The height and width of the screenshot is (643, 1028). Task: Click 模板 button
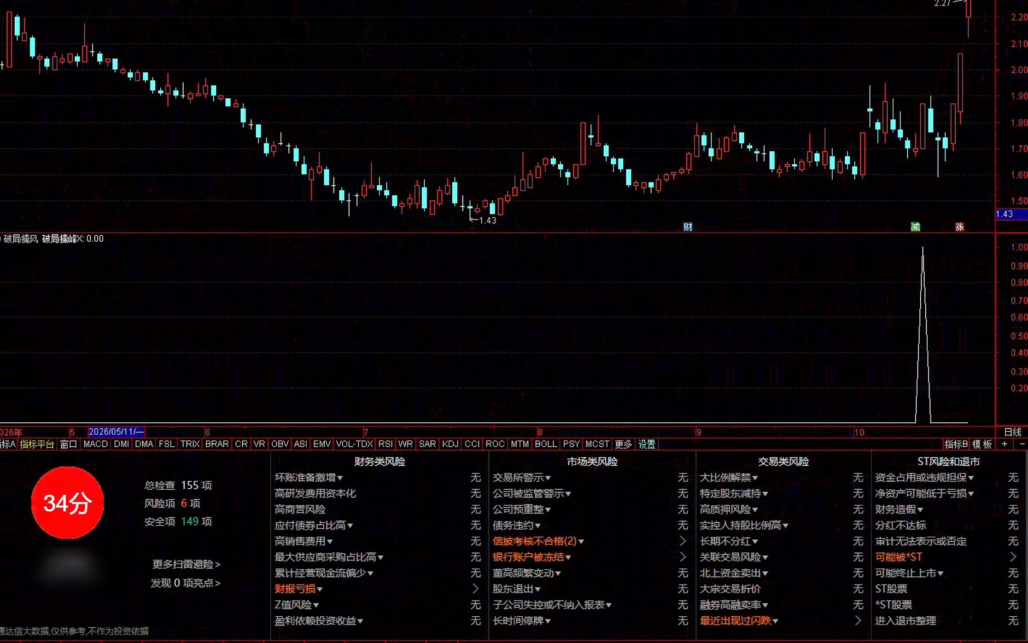pos(982,444)
